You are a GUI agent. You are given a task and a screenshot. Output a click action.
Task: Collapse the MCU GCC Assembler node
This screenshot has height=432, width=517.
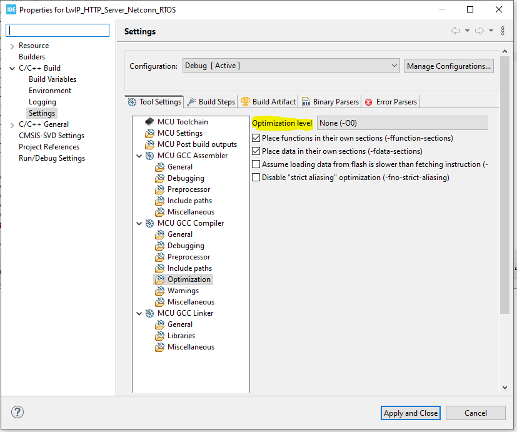point(139,156)
